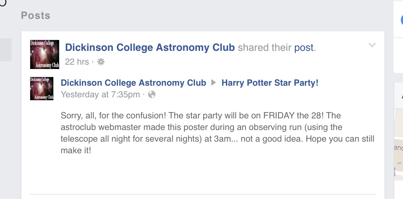Click the public globe privacy icon
Screen dimensions: 403x199
(152, 95)
